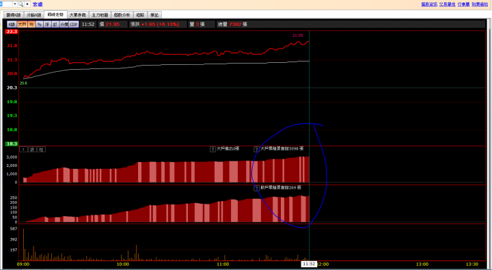Click the 587 volume axis label
Image resolution: width=492 pixels, height=270 pixels.
(14, 229)
